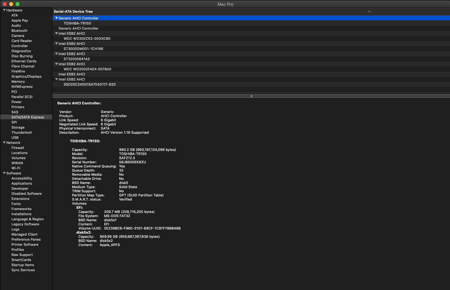Show Power information
450x290 pixels.
[17, 102]
